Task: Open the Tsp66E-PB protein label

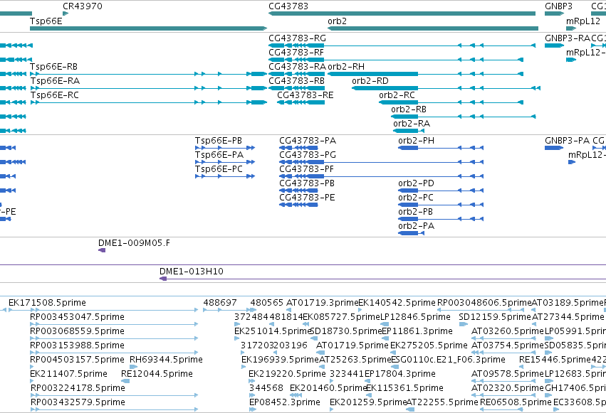Action: point(219,141)
